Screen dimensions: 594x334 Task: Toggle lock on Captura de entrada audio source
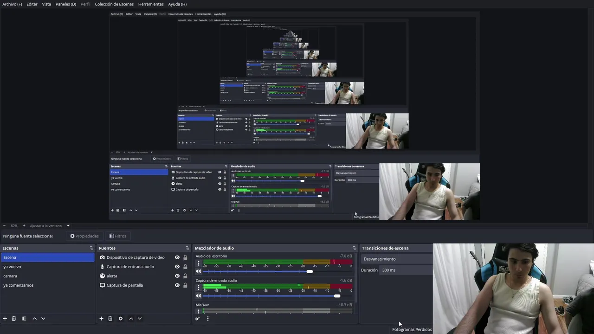185,267
